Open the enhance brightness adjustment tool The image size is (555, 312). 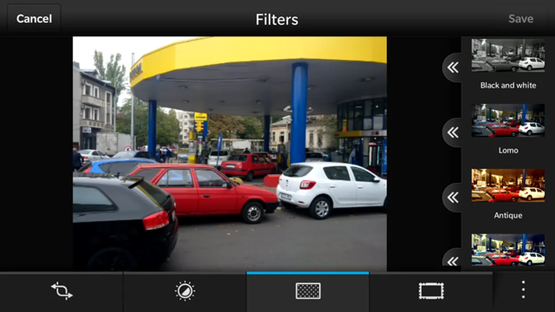(185, 291)
